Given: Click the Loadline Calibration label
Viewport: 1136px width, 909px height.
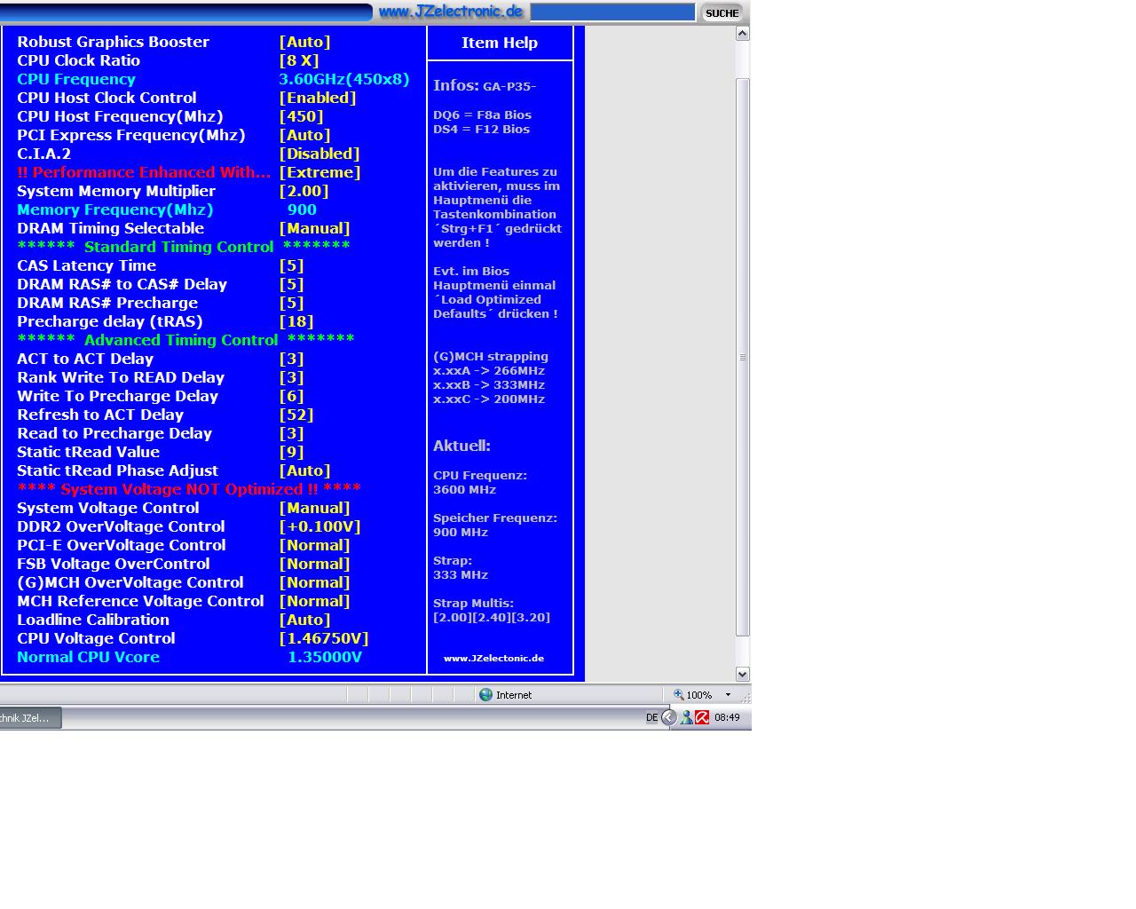Looking at the screenshot, I should pyautogui.click(x=93, y=620).
